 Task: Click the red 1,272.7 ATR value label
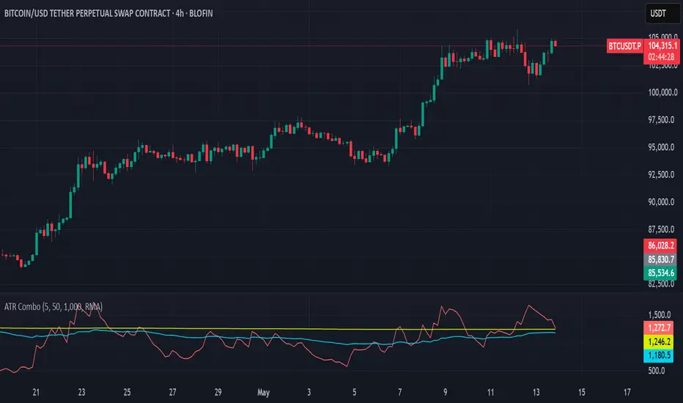659,328
